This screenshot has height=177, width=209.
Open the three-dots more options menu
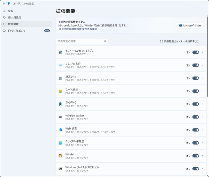tap(203, 41)
